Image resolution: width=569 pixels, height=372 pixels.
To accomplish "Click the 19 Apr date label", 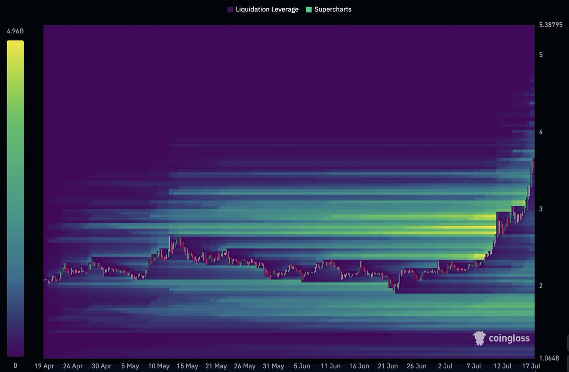I will (44, 366).
